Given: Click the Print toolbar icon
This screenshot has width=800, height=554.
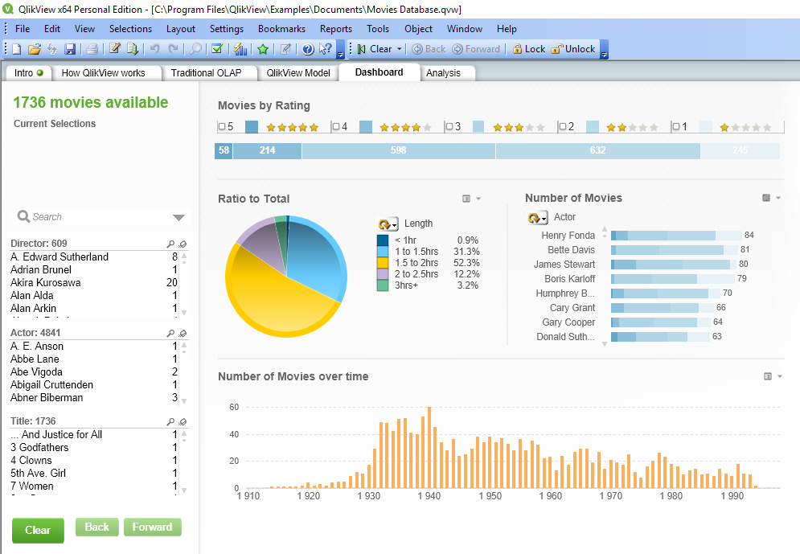Looking at the screenshot, I should tap(92, 49).
